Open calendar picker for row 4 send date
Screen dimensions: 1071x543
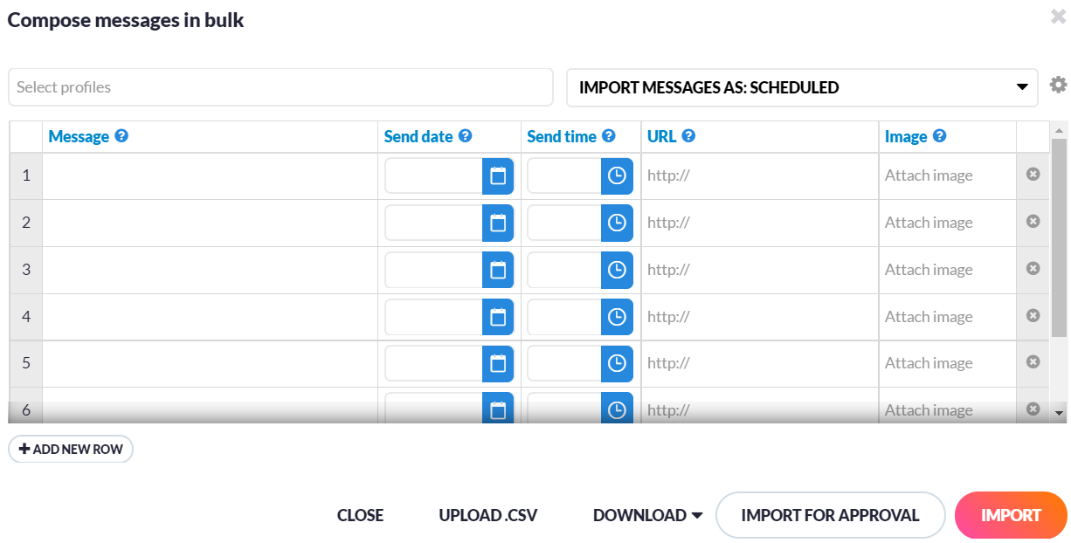498,317
